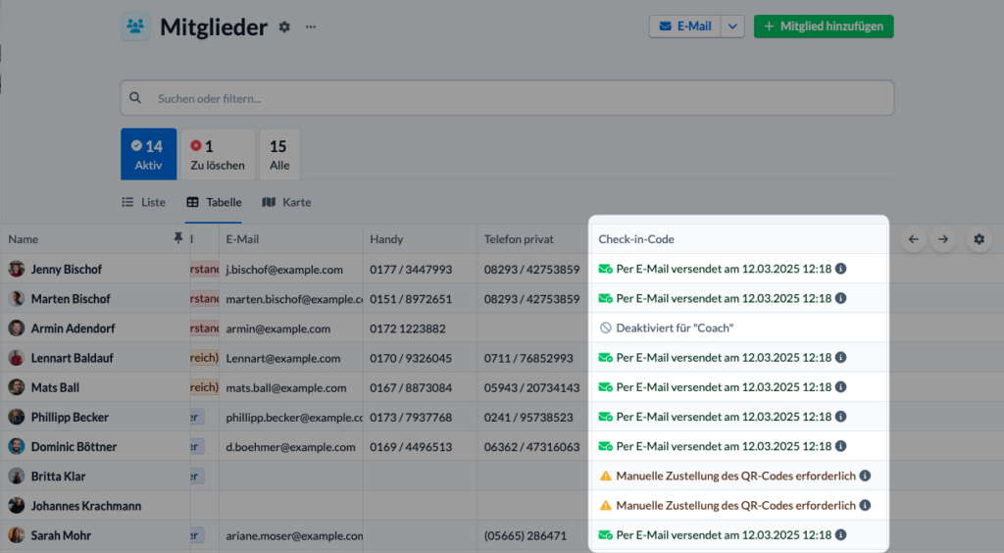Click the E-Mail button
The width and height of the screenshot is (1004, 553).
[x=685, y=26]
